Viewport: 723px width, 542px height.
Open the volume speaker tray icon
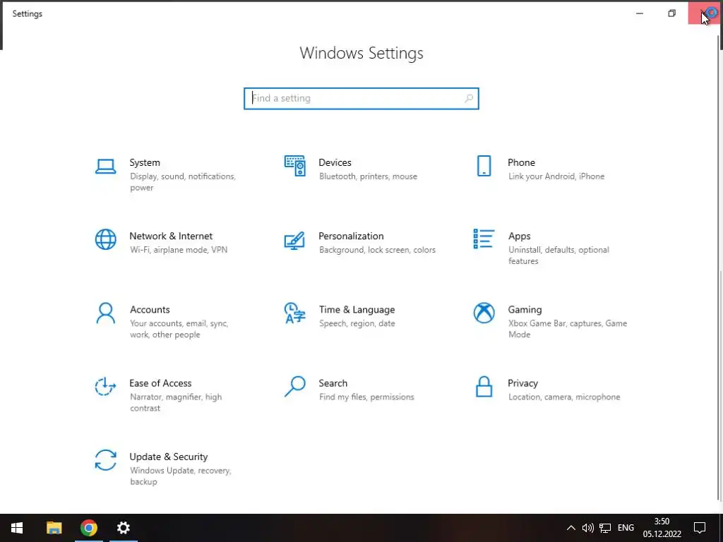[x=588, y=528]
